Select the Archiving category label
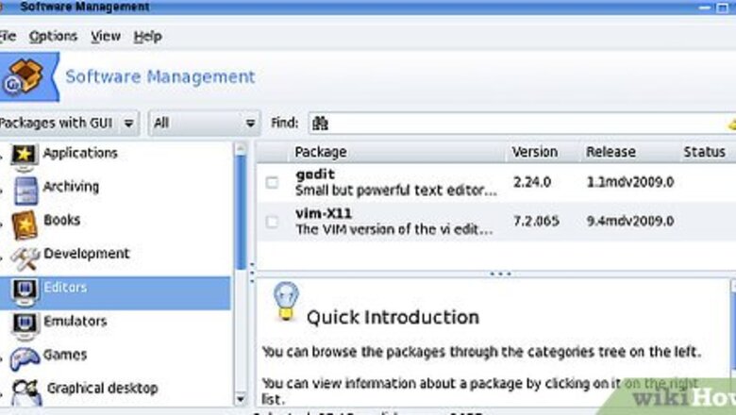 71,187
